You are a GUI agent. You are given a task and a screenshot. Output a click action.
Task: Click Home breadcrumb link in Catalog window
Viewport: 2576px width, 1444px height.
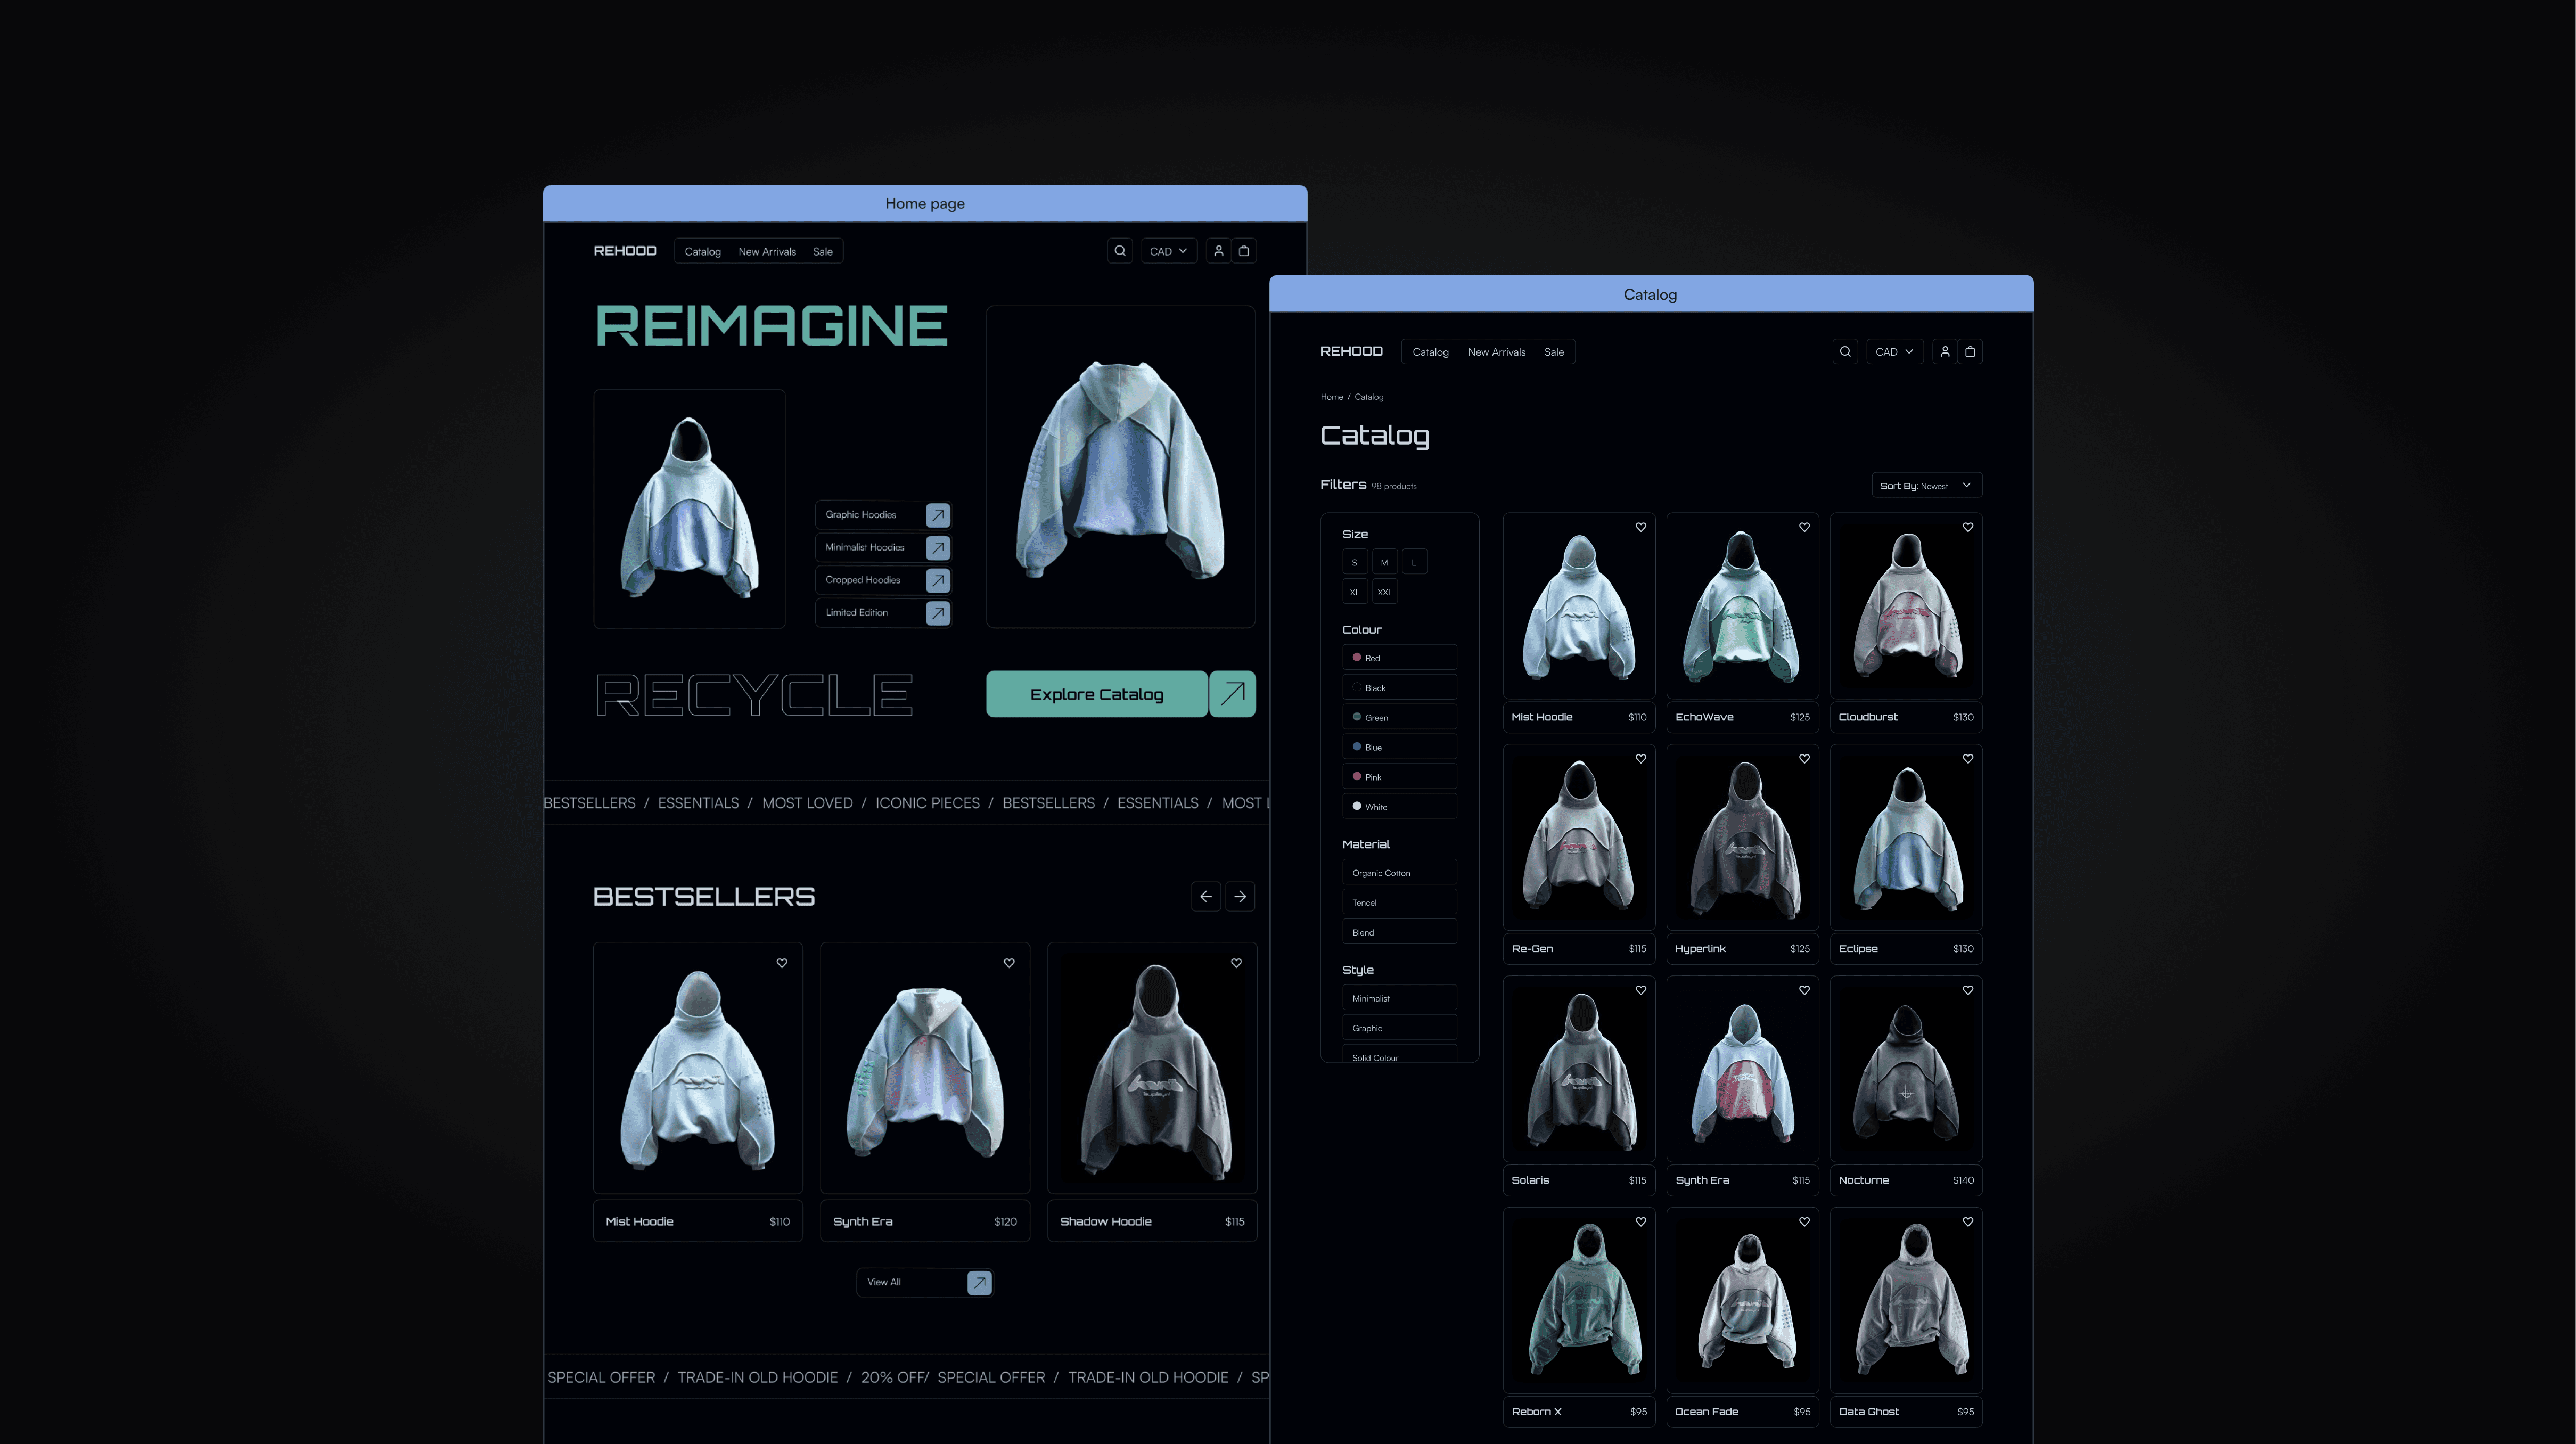click(x=1331, y=397)
